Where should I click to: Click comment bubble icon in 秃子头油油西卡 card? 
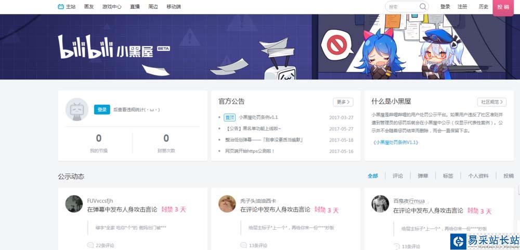click(x=243, y=245)
